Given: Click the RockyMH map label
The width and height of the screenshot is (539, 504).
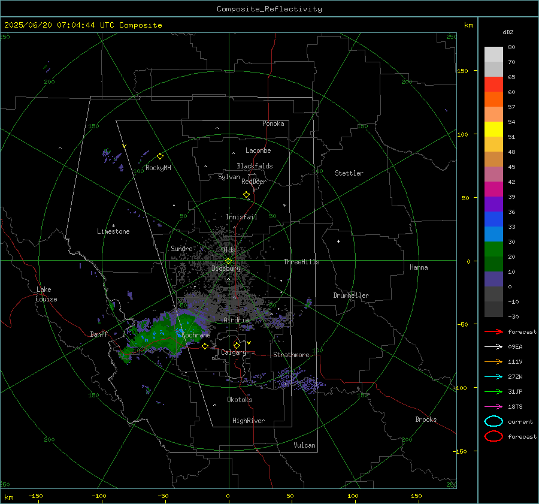Looking at the screenshot, I should [x=158, y=168].
